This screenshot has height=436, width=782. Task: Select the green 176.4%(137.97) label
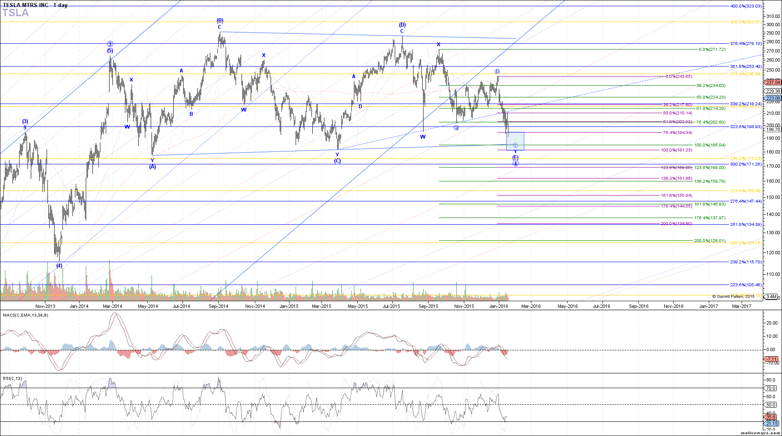[710, 218]
